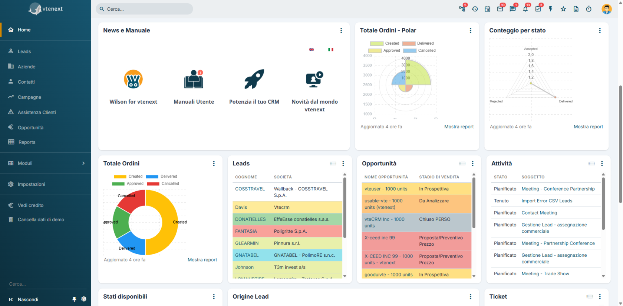Open the Leads widget three-dot menu
Image resolution: width=623 pixels, height=306 pixels.
click(343, 164)
